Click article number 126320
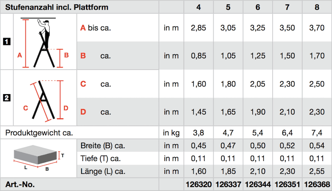 click(199, 185)
